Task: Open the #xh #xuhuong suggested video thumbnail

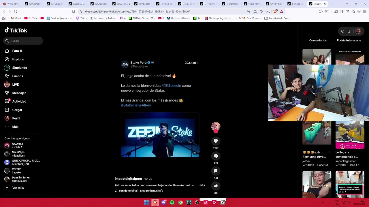Action: [x=317, y=133]
